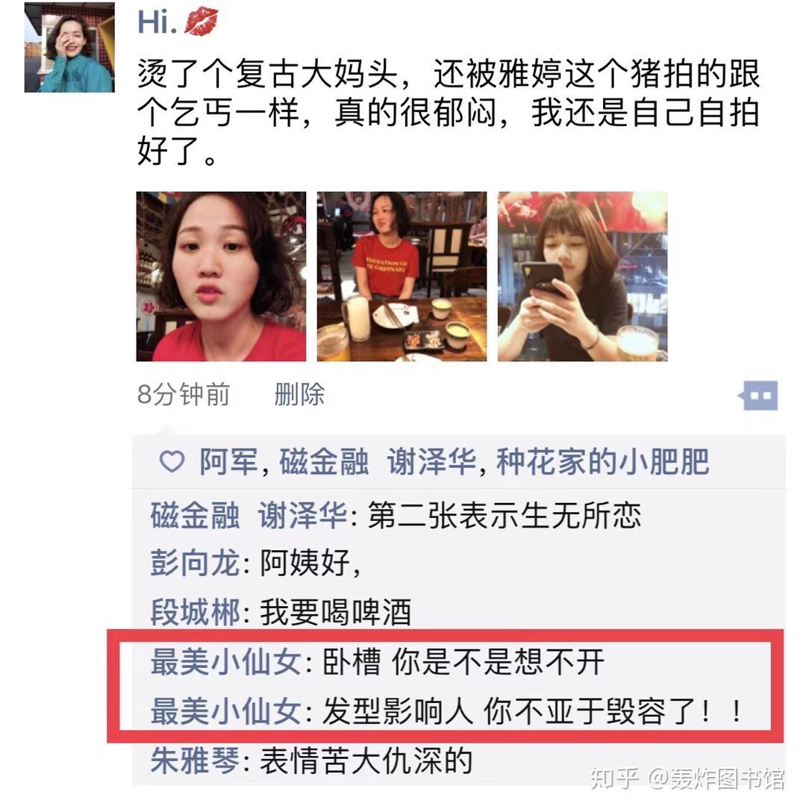This screenshot has width=806, height=812.
Task: Tap the 8分钟前 timestamp
Action: 184,395
